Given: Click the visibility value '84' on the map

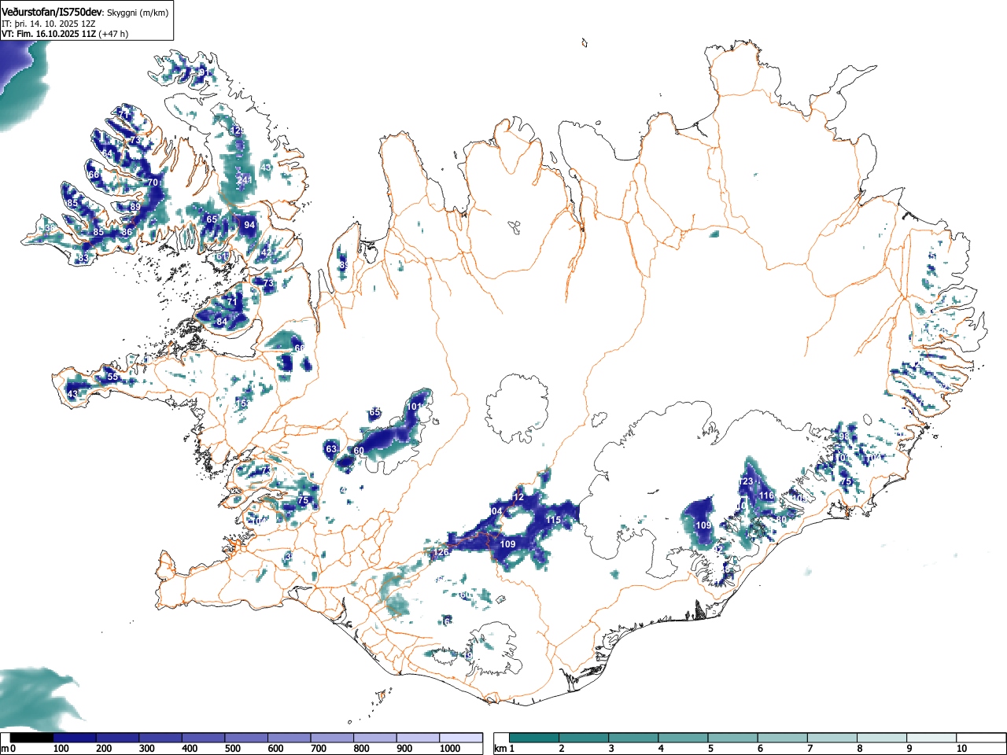Looking at the screenshot, I should click(x=222, y=322).
